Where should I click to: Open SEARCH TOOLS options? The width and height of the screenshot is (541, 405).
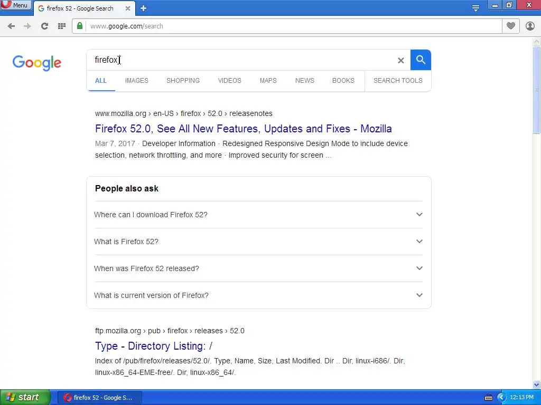(398, 81)
